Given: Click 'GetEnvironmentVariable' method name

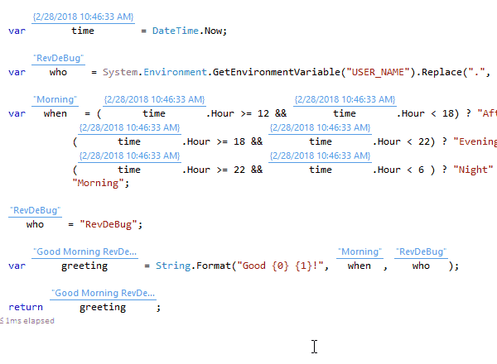Looking at the screenshot, I should pos(276,73).
